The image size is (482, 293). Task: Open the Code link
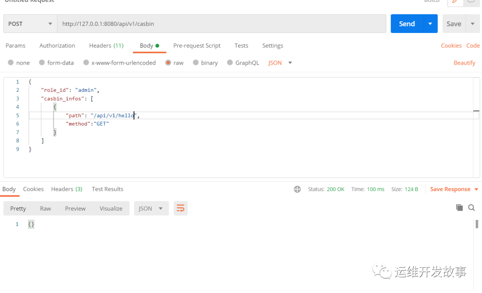tap(473, 46)
